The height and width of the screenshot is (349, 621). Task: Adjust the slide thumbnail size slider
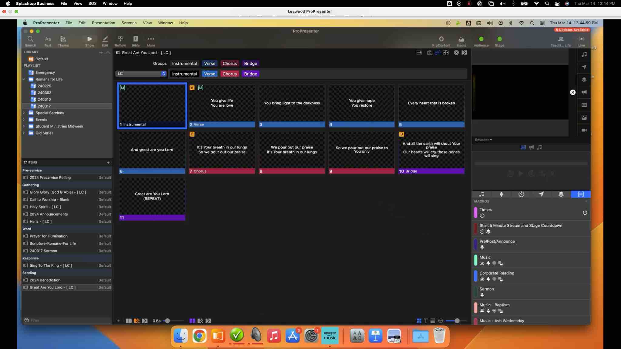(x=457, y=321)
